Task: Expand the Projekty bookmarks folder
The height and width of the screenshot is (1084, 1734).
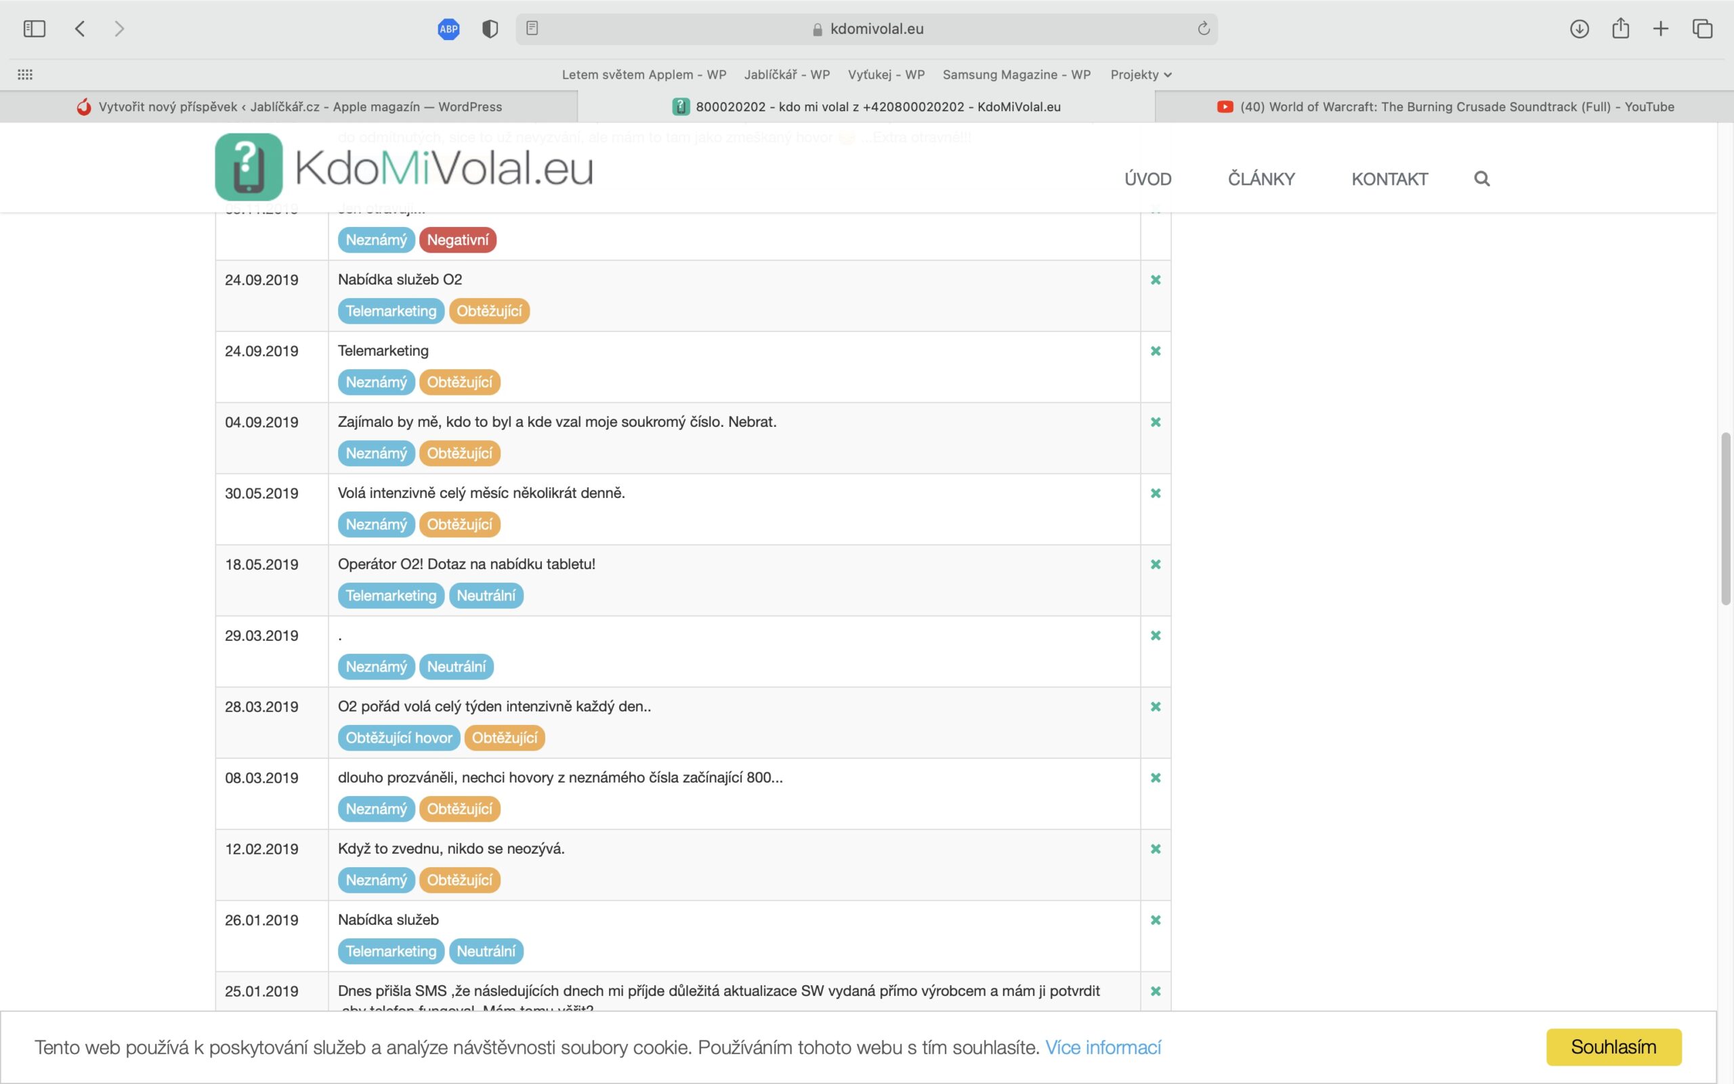Action: tap(1140, 75)
